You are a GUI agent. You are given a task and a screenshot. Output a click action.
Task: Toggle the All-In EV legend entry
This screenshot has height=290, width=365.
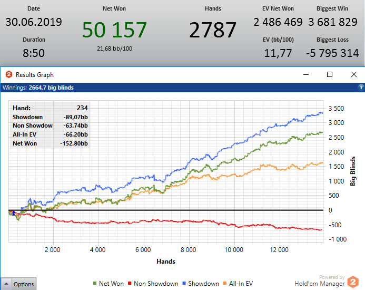[x=238, y=284]
